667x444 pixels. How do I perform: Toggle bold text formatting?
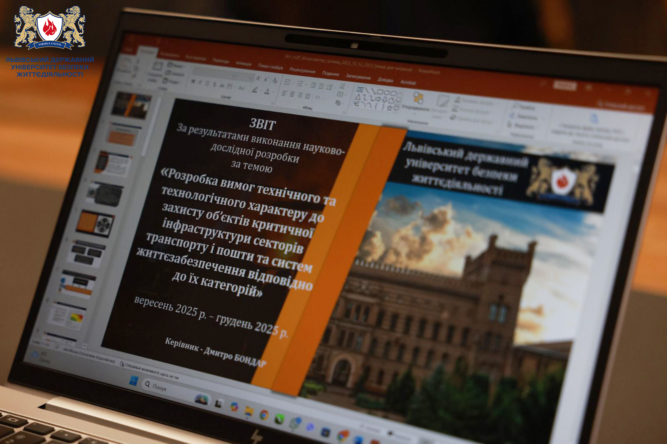[193, 82]
